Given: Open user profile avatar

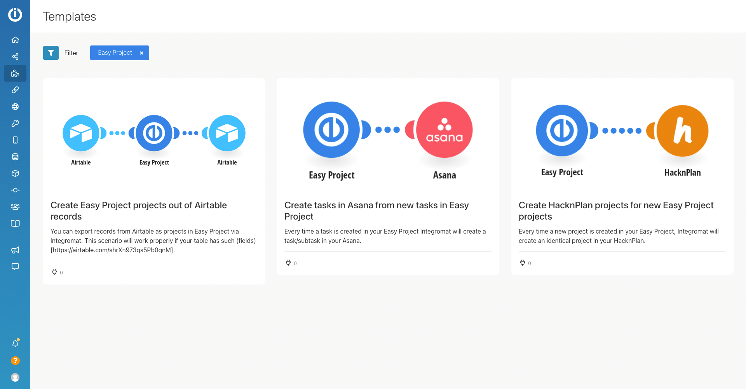Looking at the screenshot, I should coord(15,377).
